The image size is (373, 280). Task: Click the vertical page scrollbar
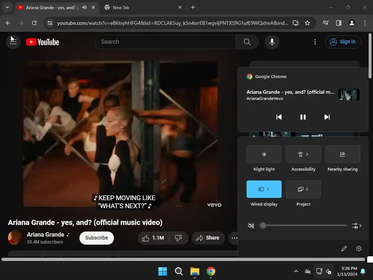[370, 56]
